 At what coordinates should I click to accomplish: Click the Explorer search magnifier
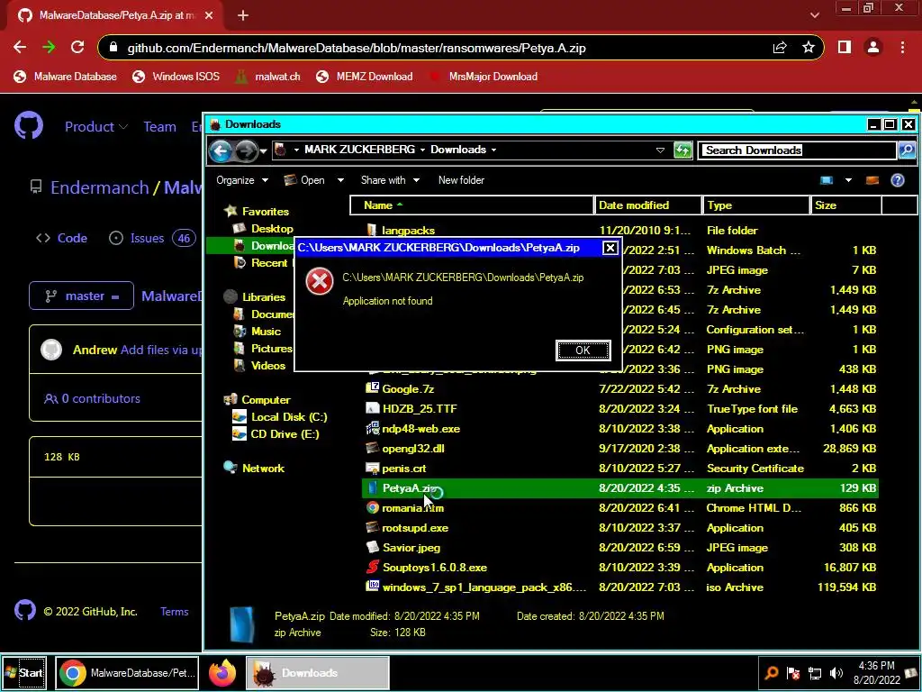click(x=907, y=150)
